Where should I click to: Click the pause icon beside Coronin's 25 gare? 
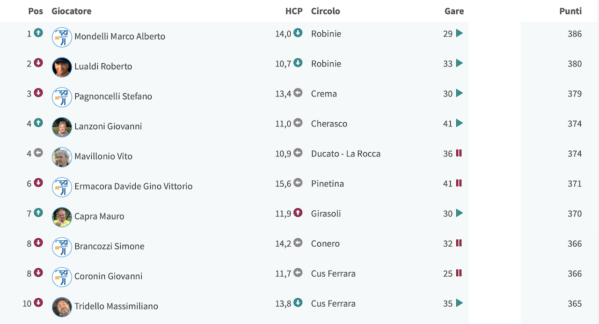click(459, 273)
